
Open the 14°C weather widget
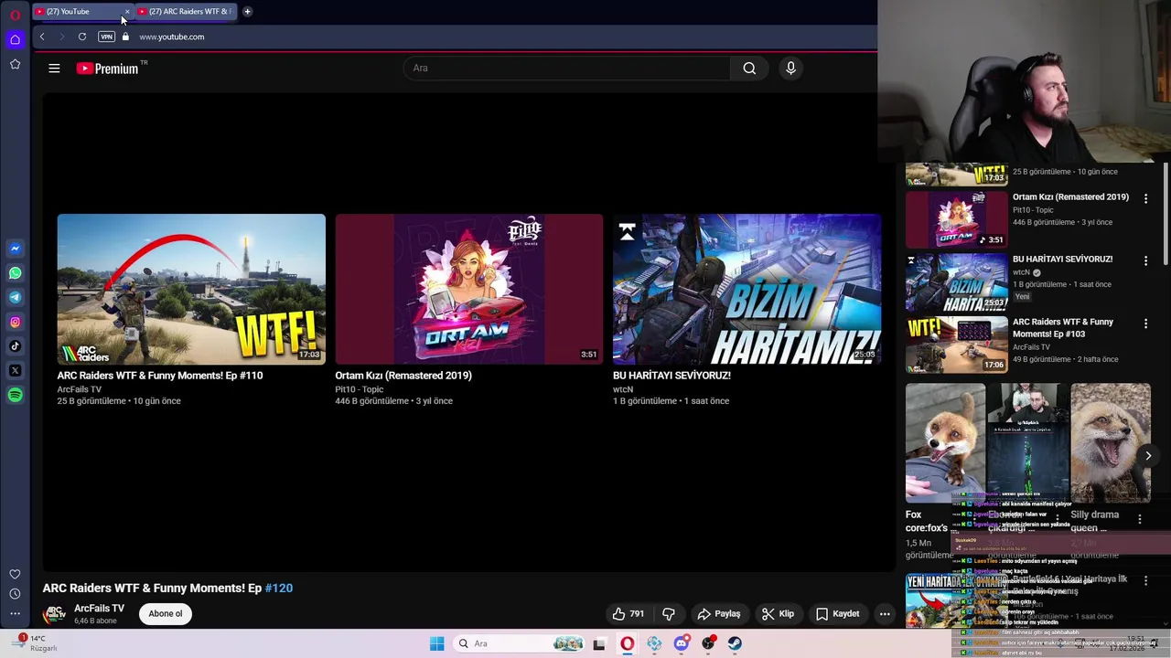37,643
